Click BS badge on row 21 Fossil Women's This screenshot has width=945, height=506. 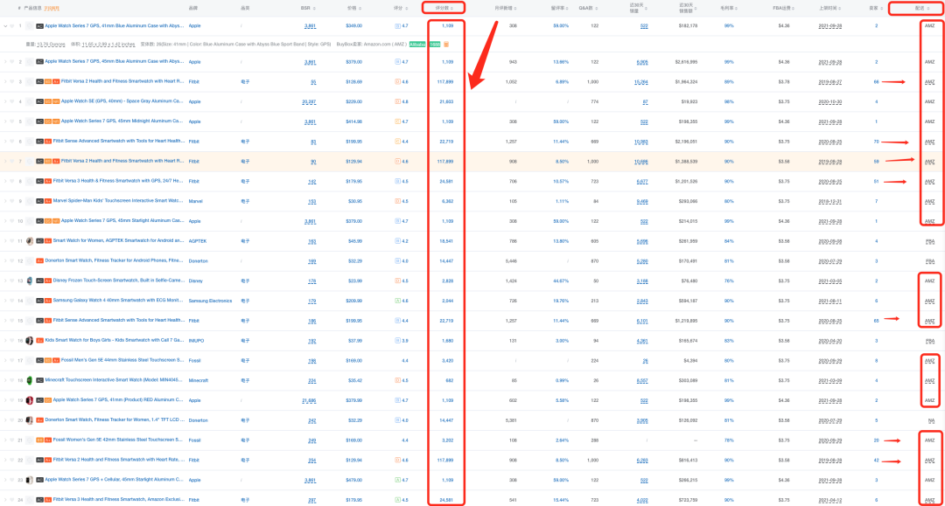pos(39,440)
